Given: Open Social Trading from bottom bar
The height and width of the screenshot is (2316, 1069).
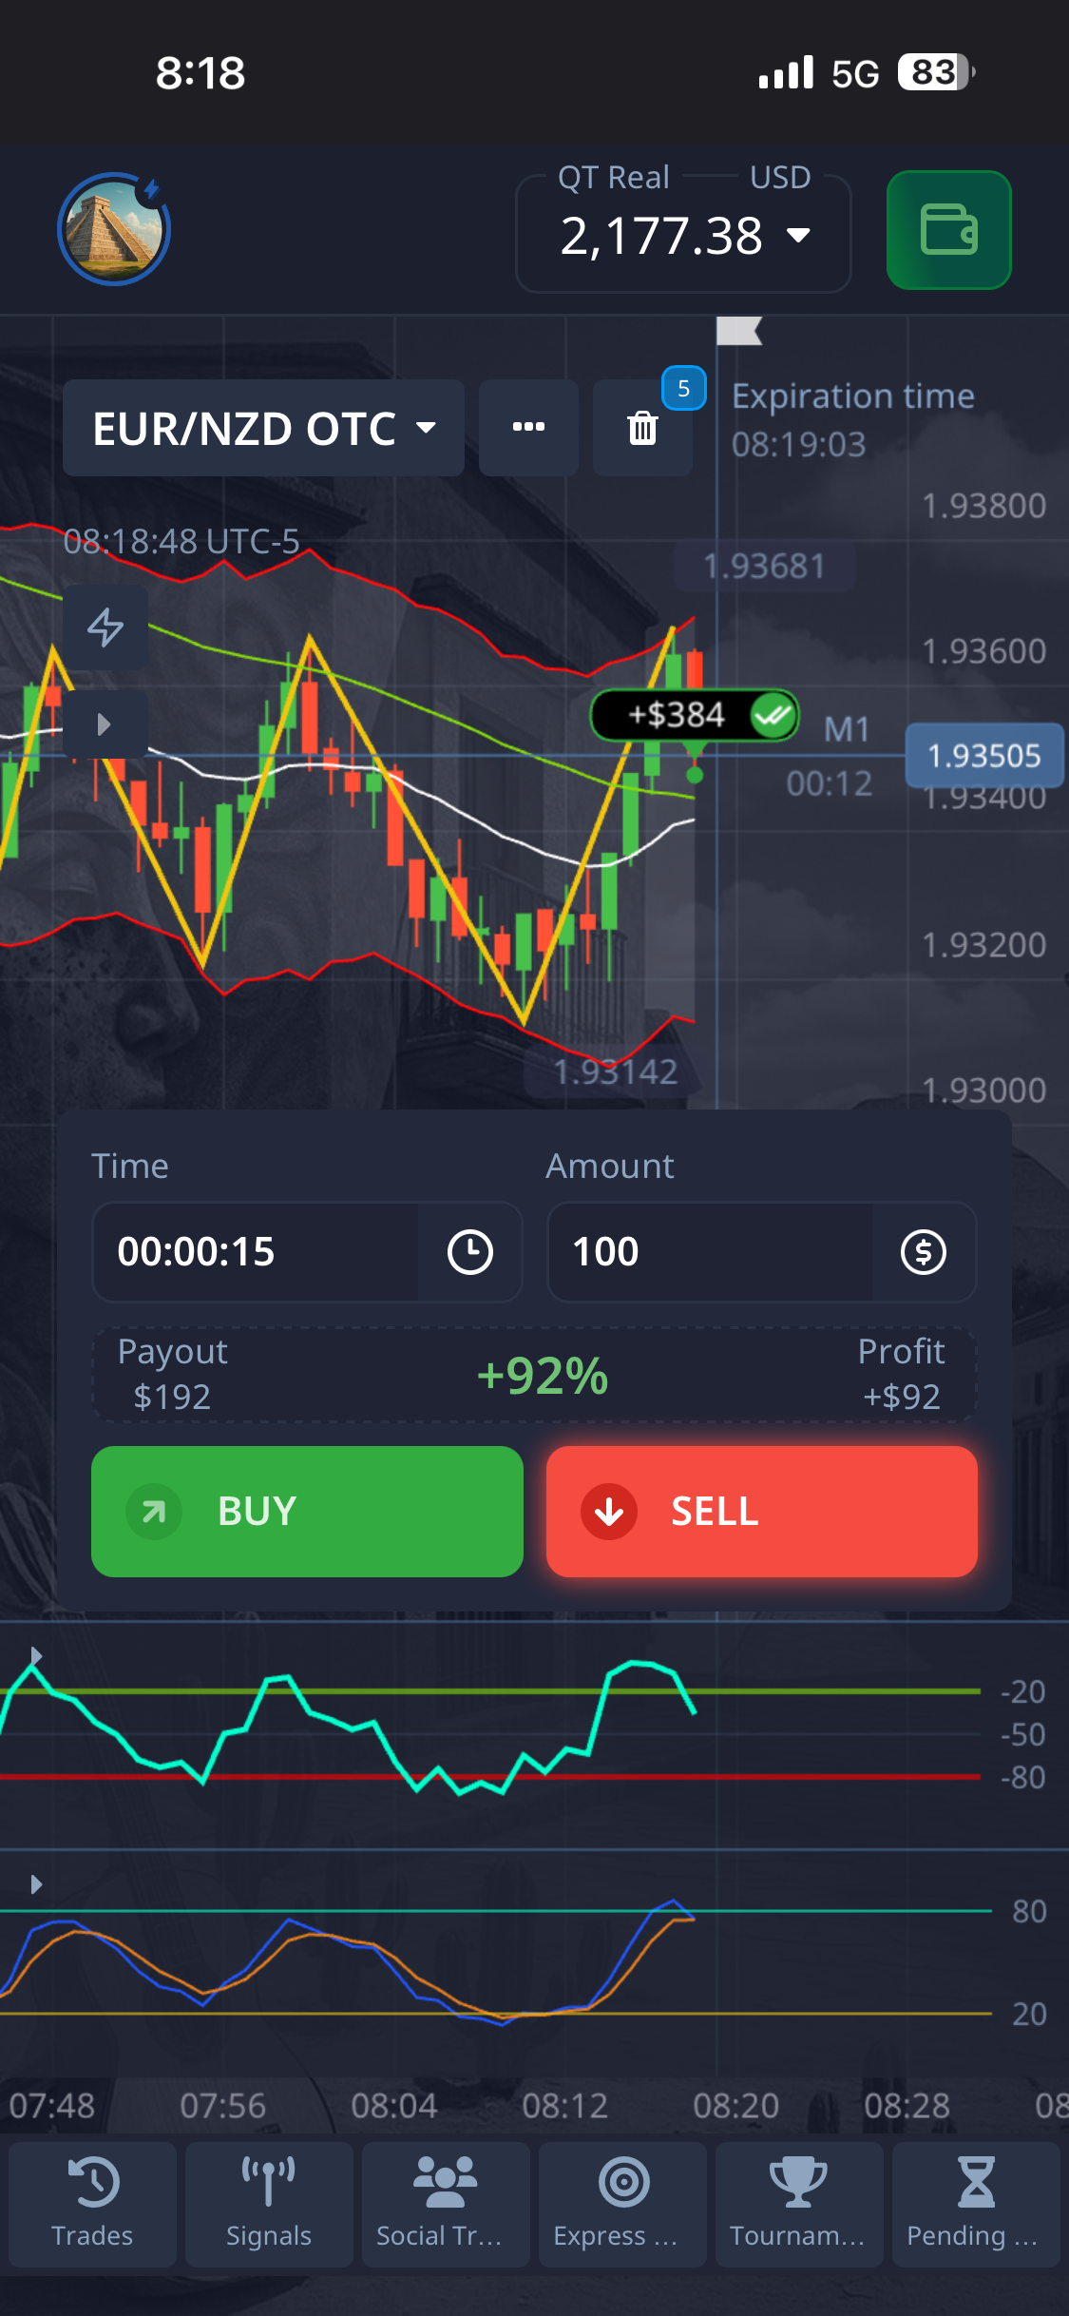Looking at the screenshot, I should [445, 2204].
